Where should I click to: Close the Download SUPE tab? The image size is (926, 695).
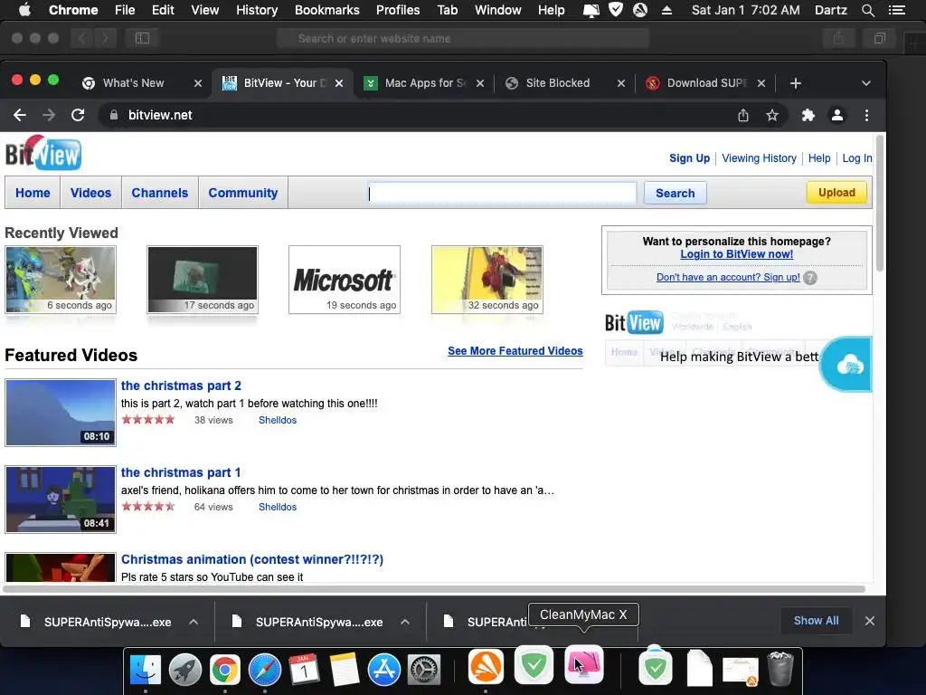761,83
